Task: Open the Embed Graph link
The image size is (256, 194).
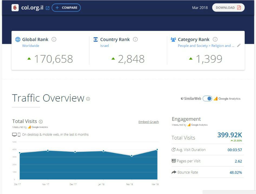Action: pos(149,122)
